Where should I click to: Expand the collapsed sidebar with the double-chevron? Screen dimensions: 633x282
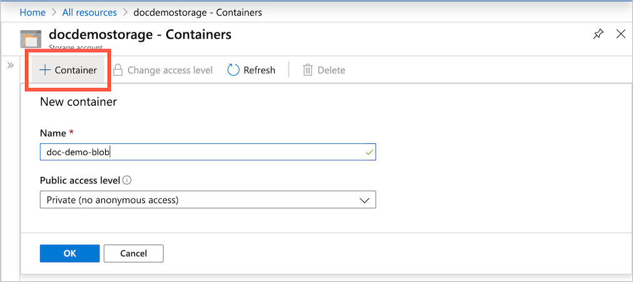[x=11, y=65]
